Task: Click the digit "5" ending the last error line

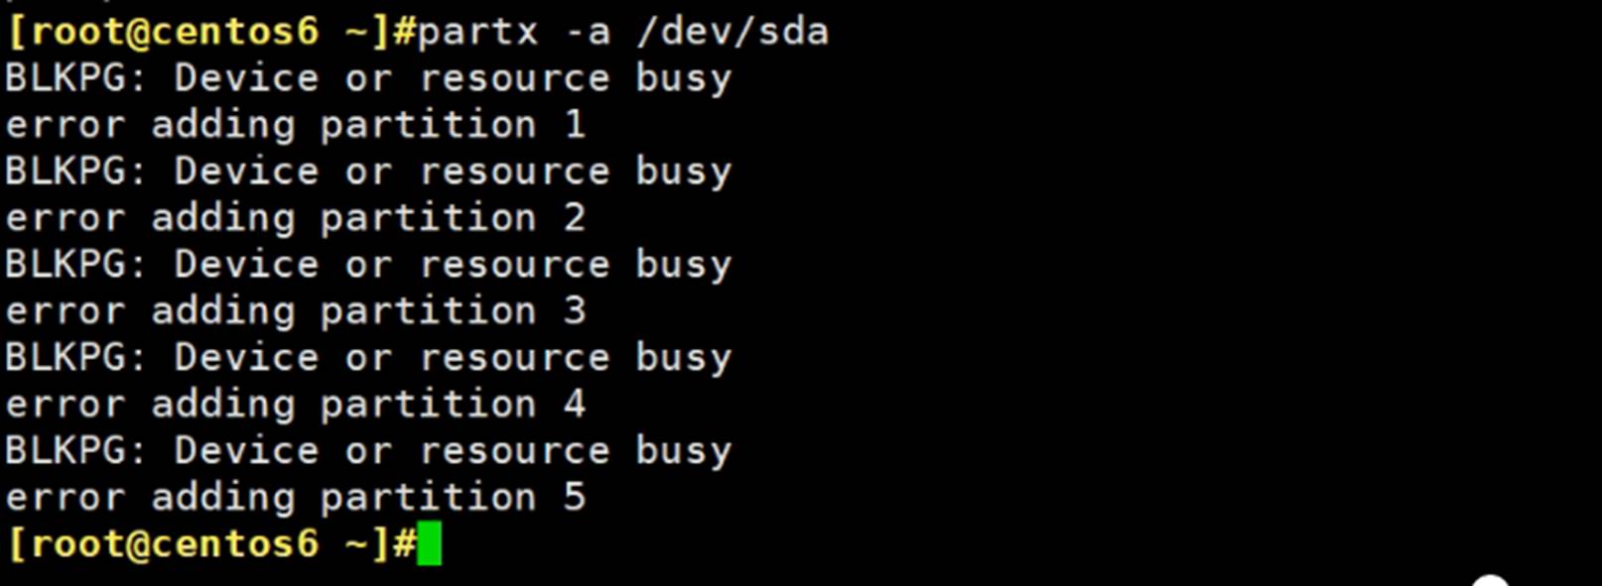Action: [575, 499]
